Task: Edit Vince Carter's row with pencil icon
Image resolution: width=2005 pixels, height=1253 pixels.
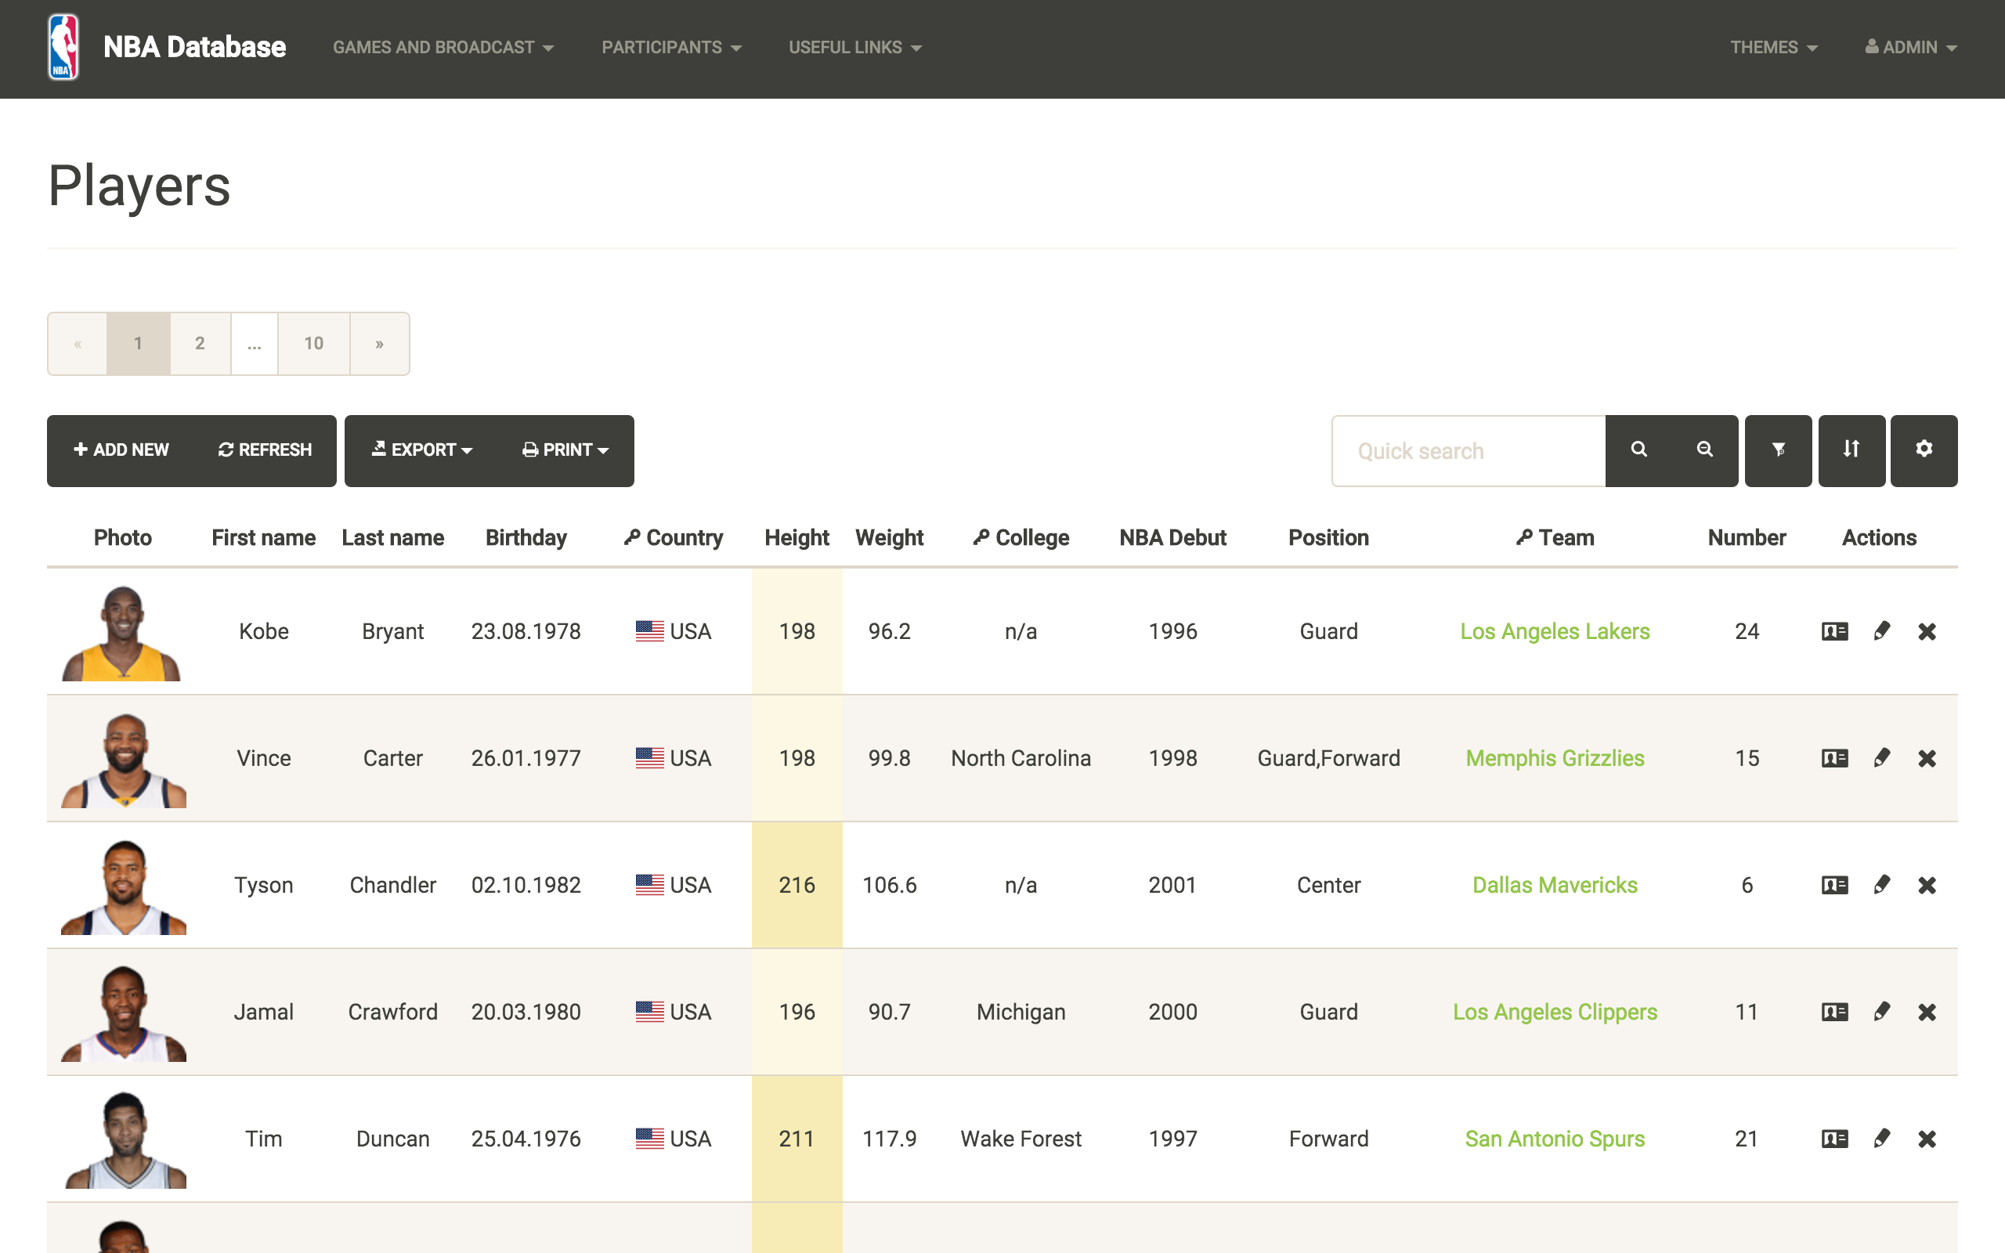Action: 1881,758
